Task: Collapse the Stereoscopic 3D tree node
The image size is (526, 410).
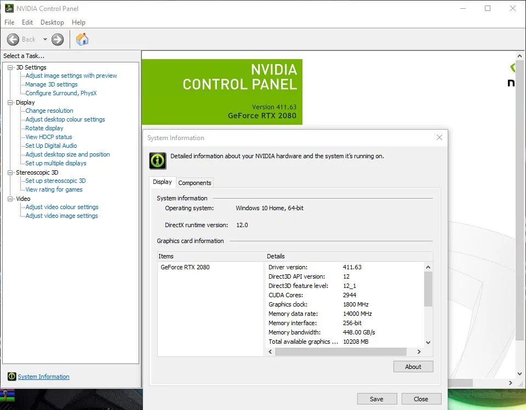Action: pos(10,172)
